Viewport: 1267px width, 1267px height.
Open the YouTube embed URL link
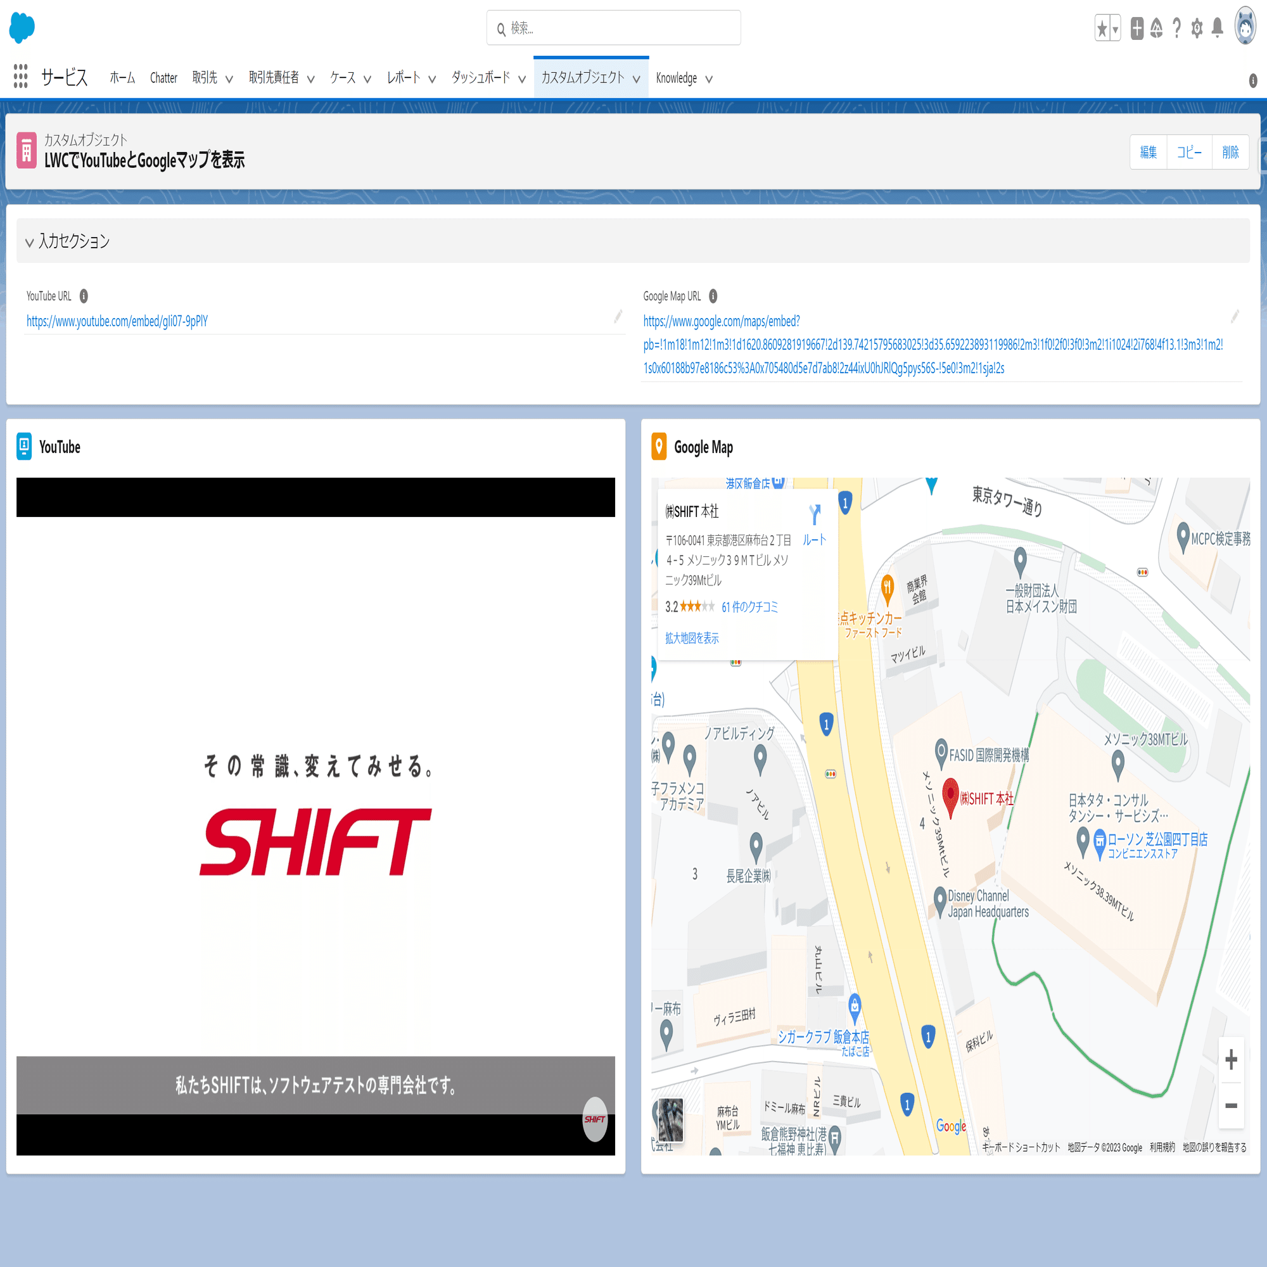117,321
